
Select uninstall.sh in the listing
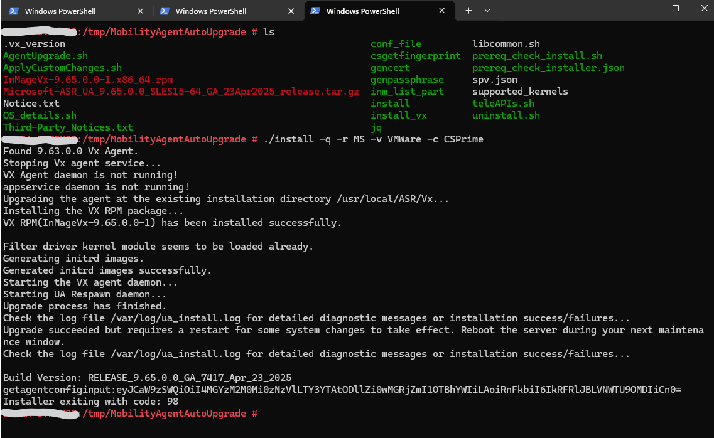point(506,115)
